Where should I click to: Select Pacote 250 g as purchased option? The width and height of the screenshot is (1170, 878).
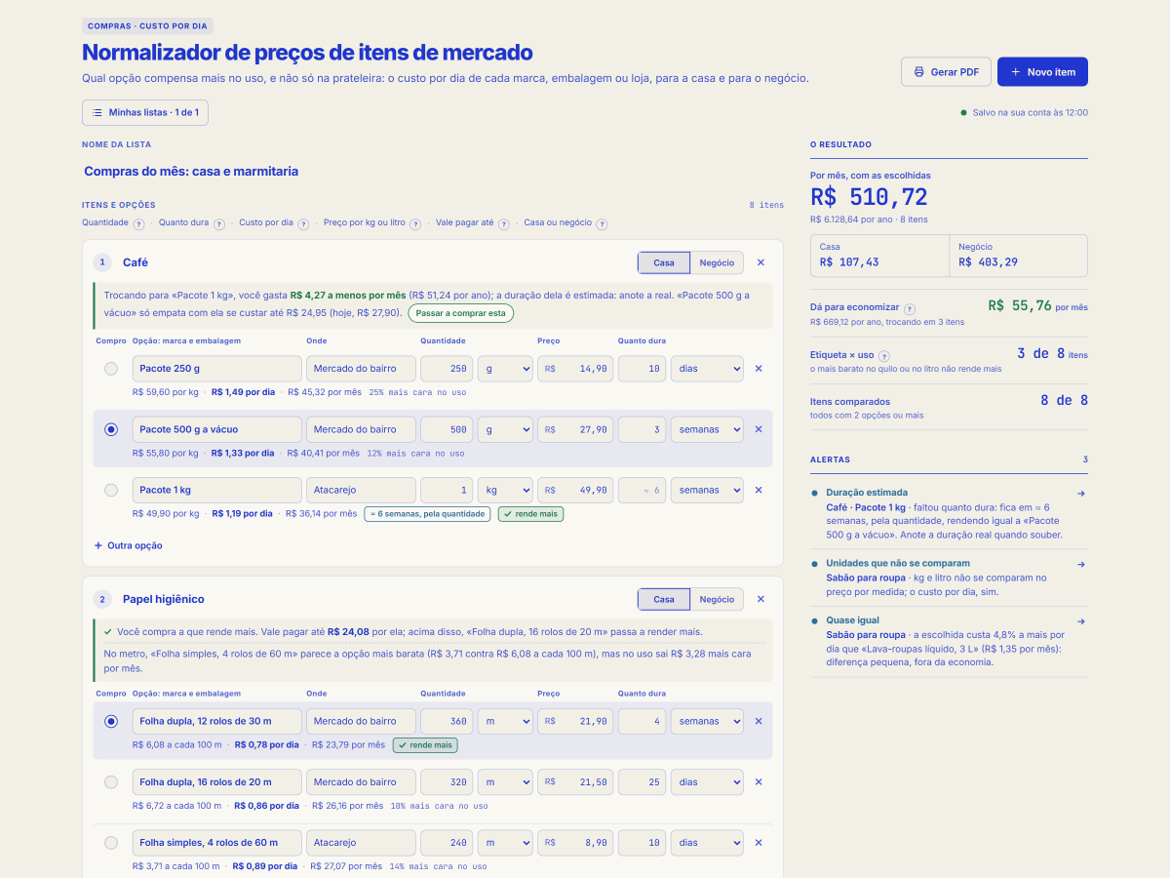click(x=111, y=369)
